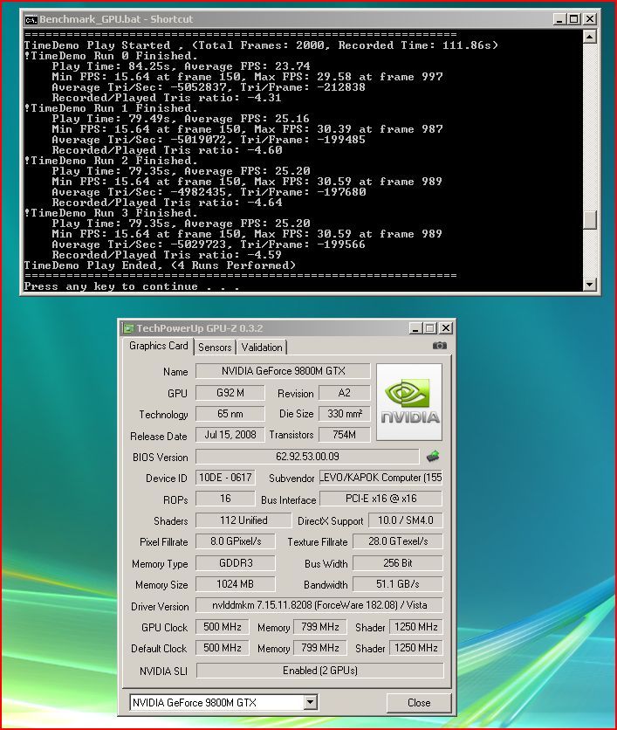617x730 pixels.
Task: Click the NVIDIA SLI field Enabled (2 GPUs)
Action: pos(320,671)
